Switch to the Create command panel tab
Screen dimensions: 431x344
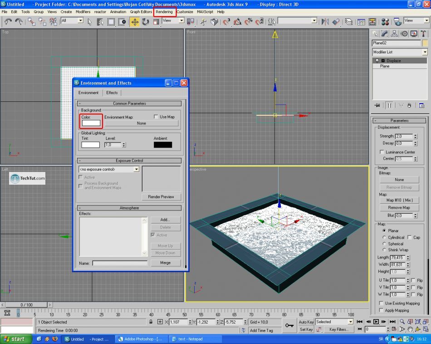click(375, 34)
